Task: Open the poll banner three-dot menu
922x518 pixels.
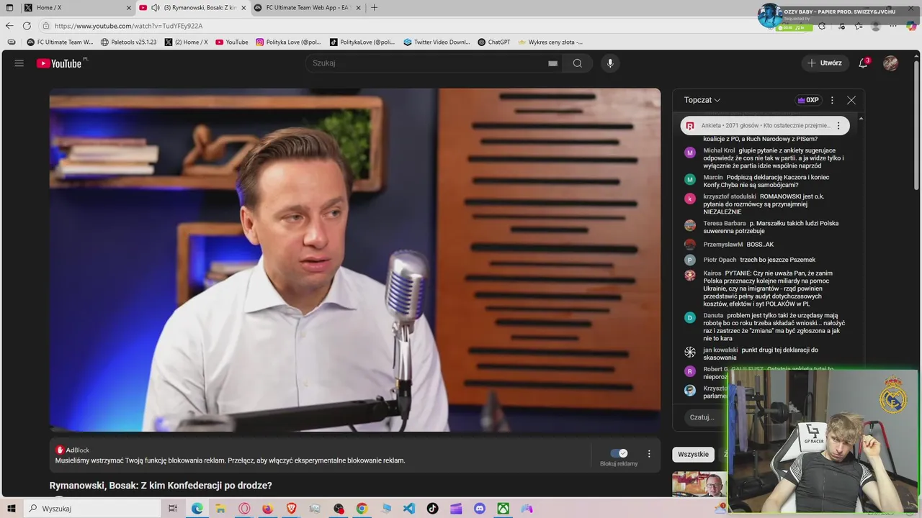Action: click(838, 126)
